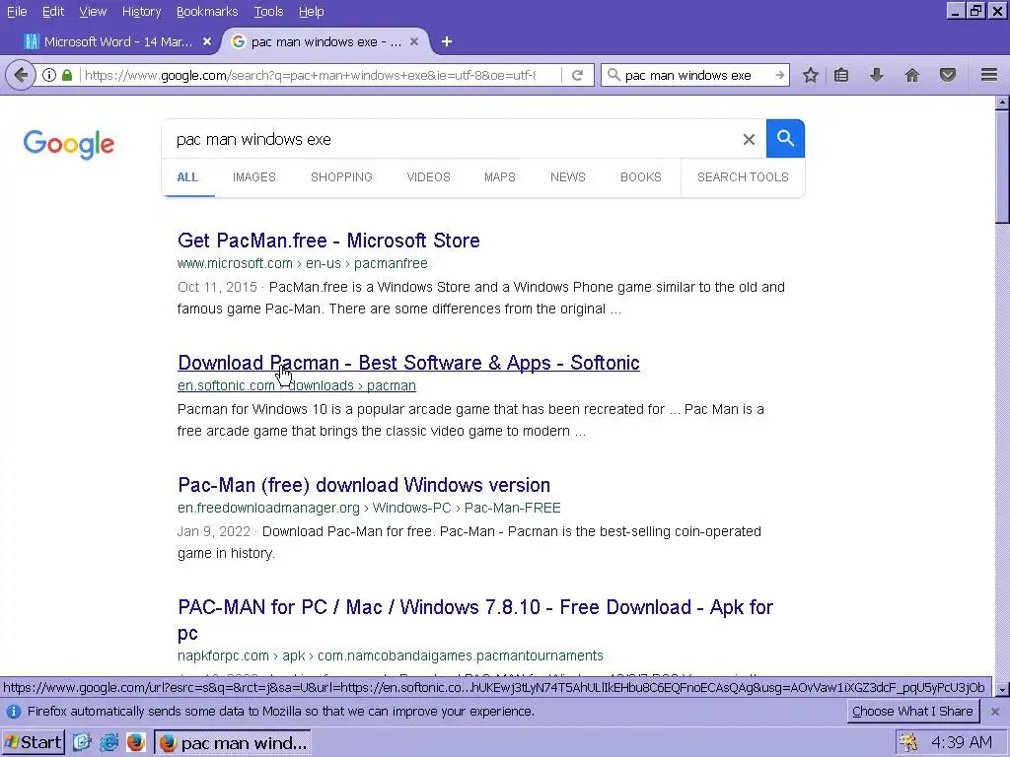Open site information icon in address bar
This screenshot has width=1010, height=757.
pos(49,75)
